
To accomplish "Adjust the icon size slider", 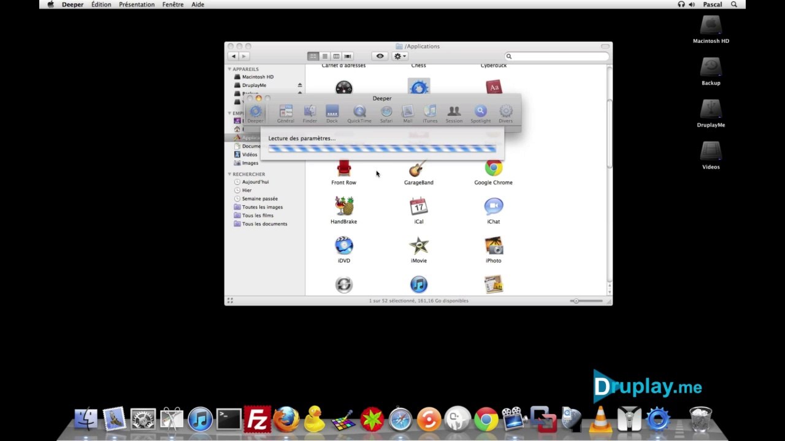I will (586, 301).
